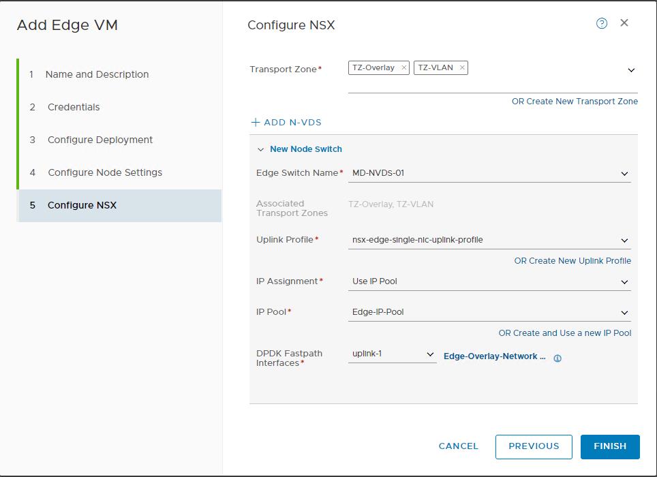Remove the TZ-VLAN transport zone tag
657x477 pixels.
[x=462, y=67]
